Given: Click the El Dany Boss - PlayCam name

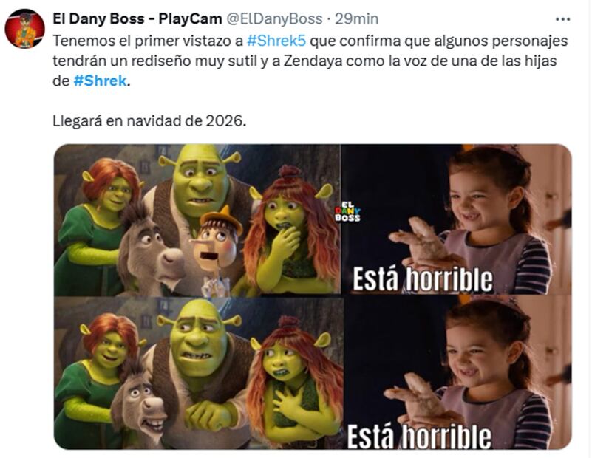Looking at the screenshot, I should pyautogui.click(x=137, y=18).
